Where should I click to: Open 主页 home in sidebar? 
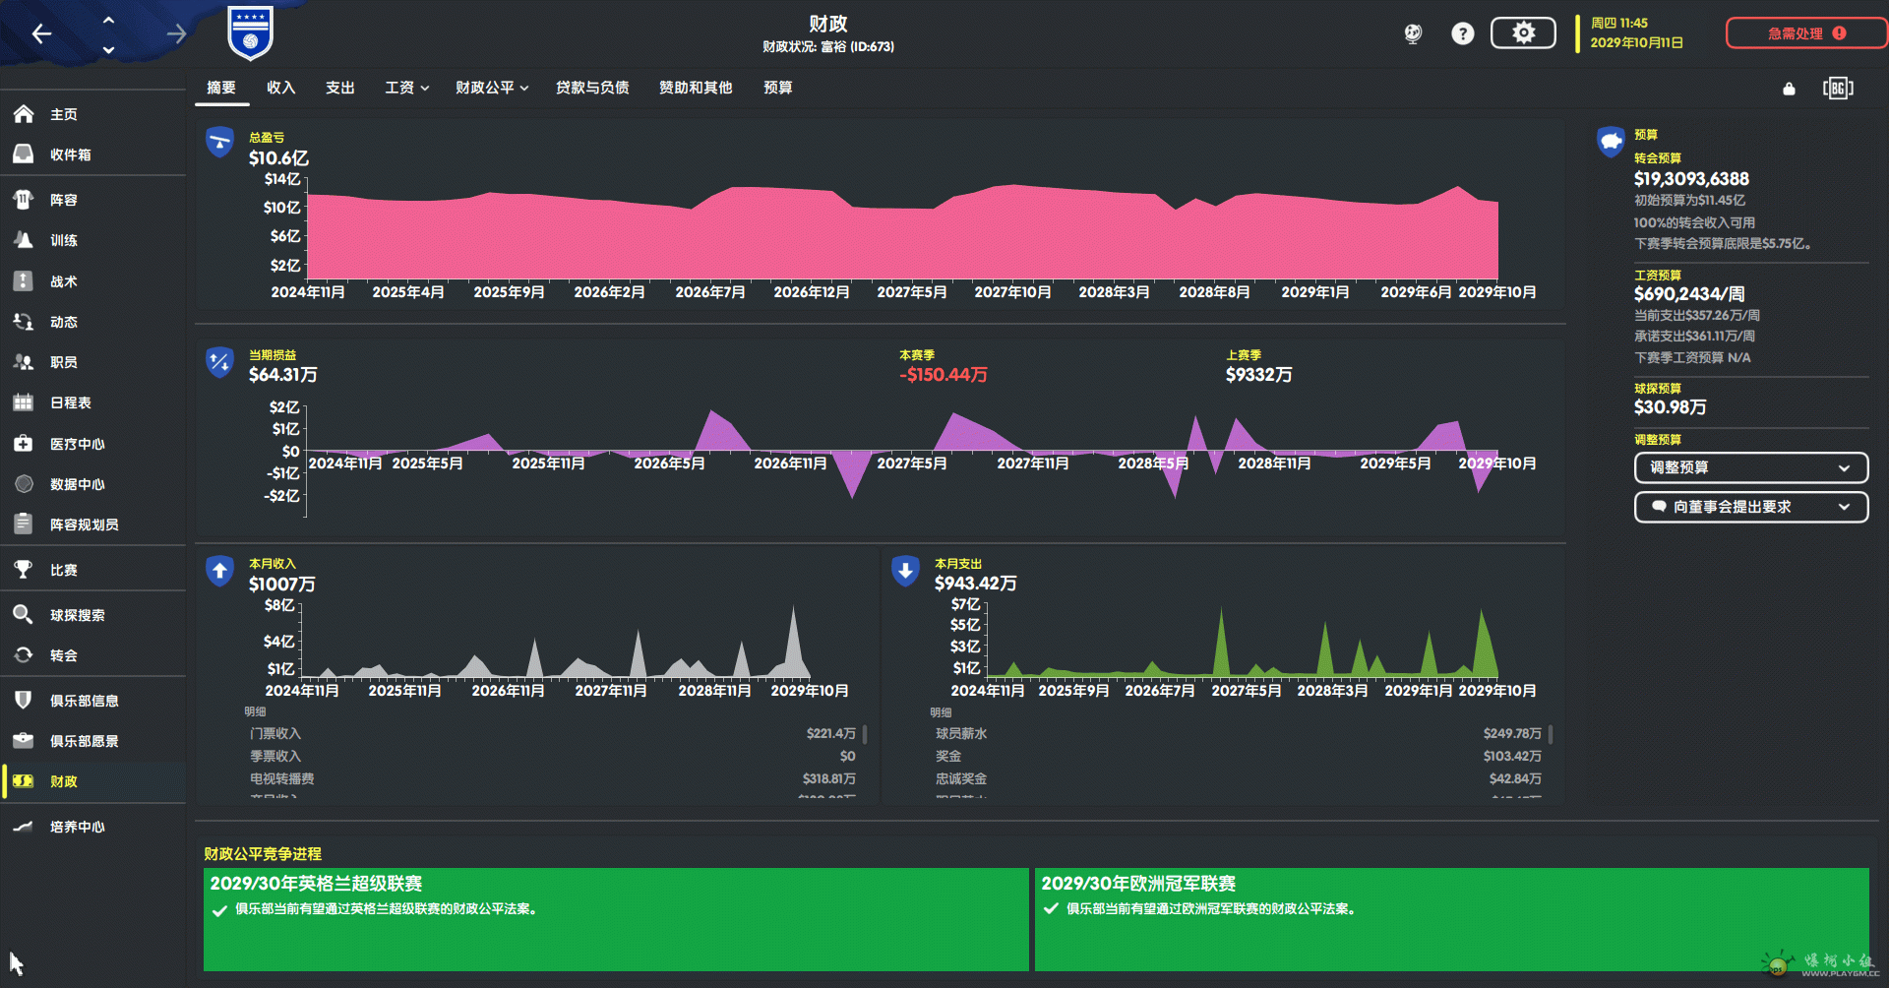click(92, 114)
